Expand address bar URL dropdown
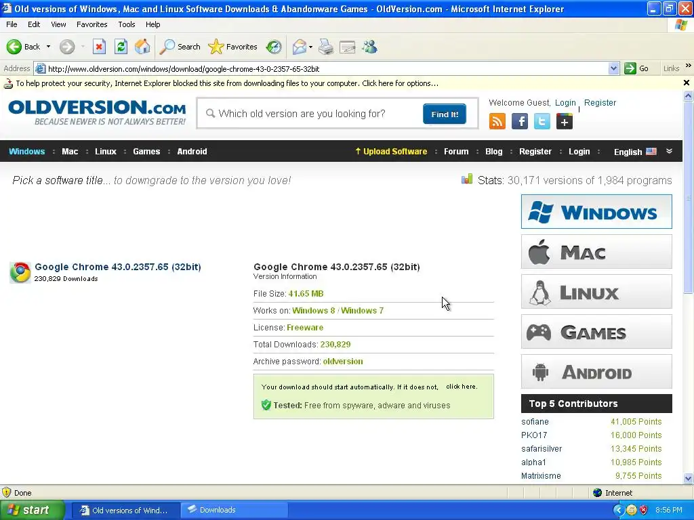Viewport: 694px width, 520px height. pyautogui.click(x=613, y=68)
